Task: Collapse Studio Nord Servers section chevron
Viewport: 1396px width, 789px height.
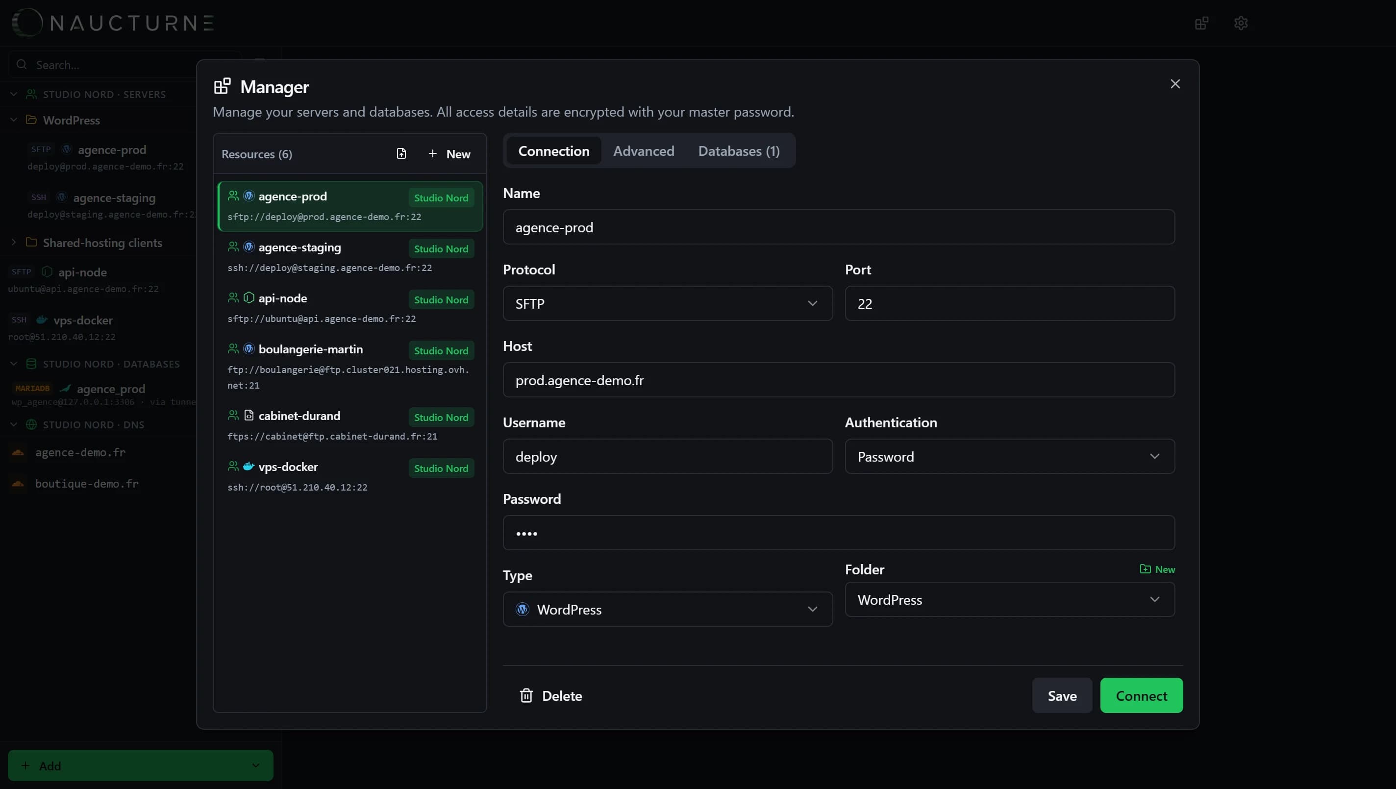Action: pyautogui.click(x=14, y=94)
